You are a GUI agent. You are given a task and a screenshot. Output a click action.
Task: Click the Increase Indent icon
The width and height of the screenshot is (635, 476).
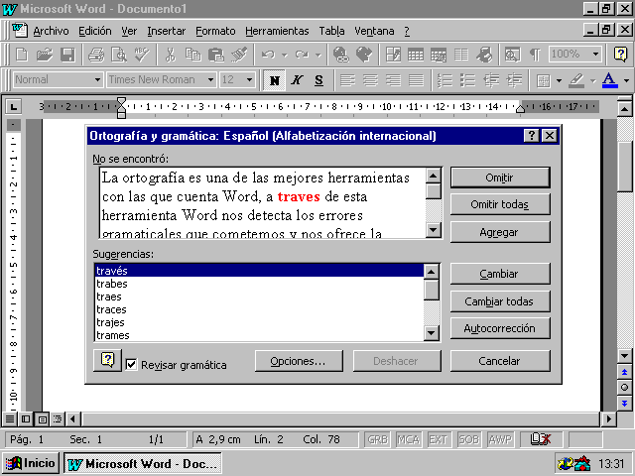click(x=514, y=80)
